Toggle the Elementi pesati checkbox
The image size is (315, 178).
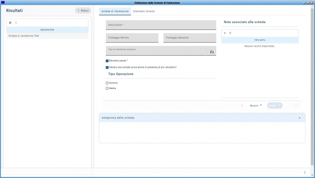(x=107, y=61)
